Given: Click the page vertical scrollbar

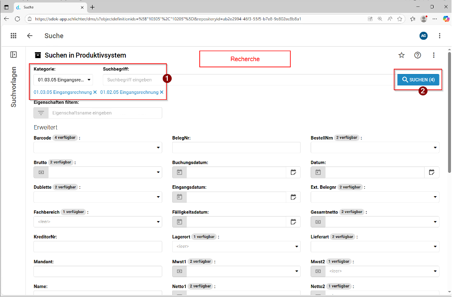Looking at the screenshot, I should click(449, 112).
